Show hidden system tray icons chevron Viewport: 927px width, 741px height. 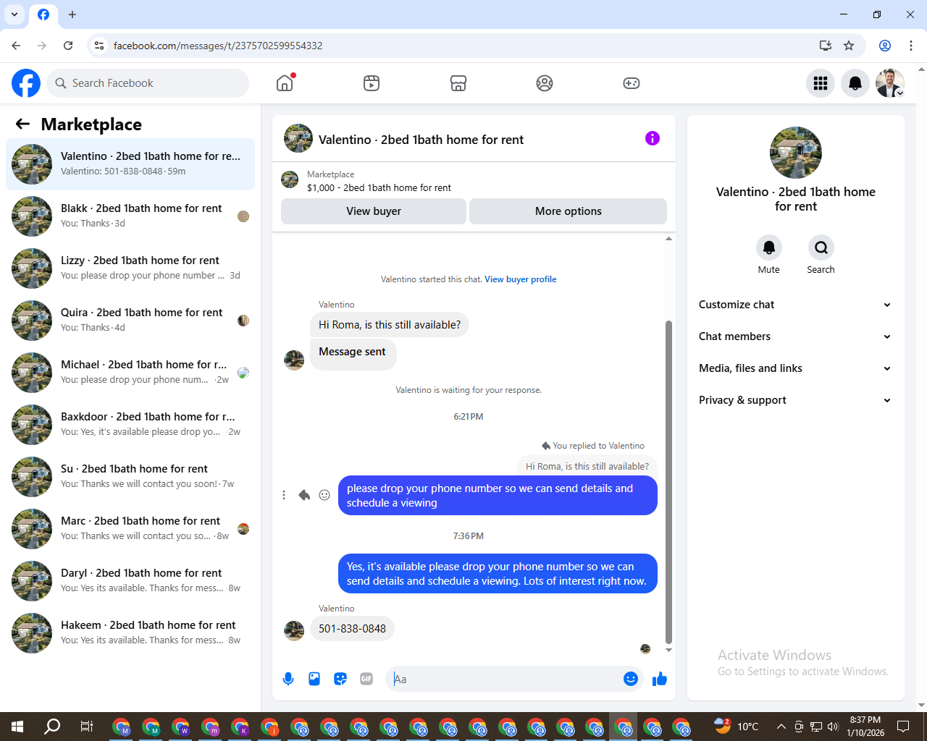(x=781, y=727)
